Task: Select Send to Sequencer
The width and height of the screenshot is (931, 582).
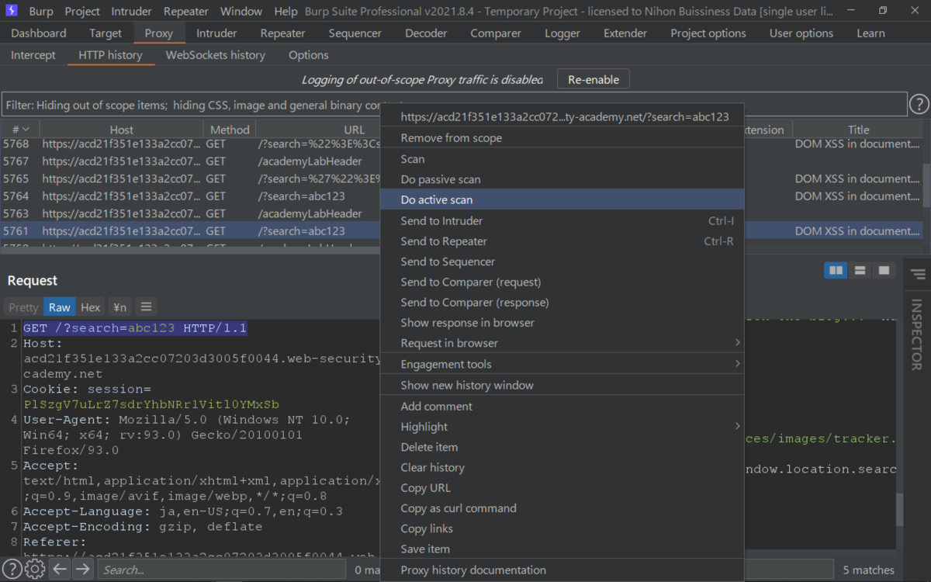Action: [561, 262]
